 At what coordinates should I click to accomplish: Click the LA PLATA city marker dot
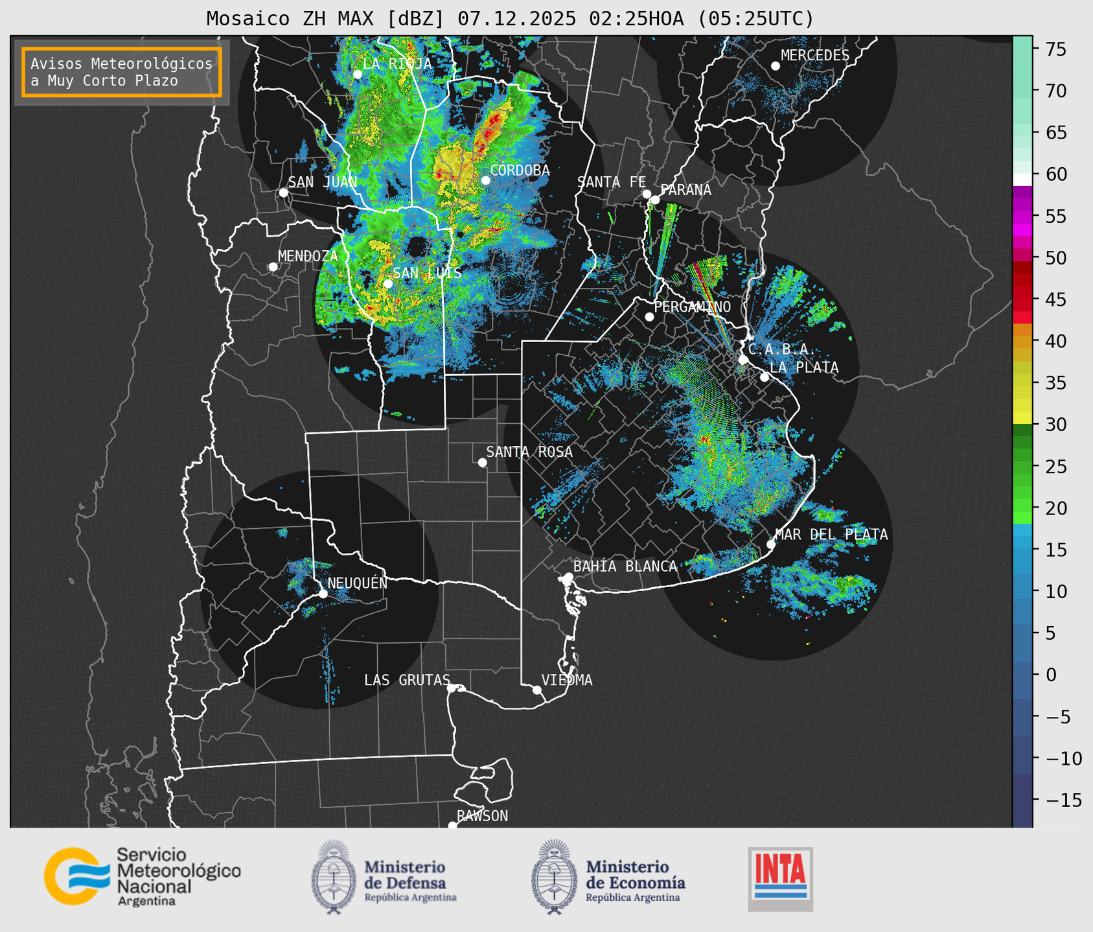tap(765, 377)
